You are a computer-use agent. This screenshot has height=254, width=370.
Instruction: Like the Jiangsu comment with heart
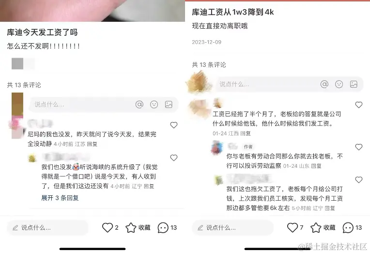pos(174,125)
